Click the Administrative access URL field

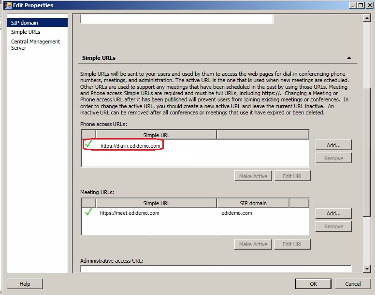tap(216, 269)
